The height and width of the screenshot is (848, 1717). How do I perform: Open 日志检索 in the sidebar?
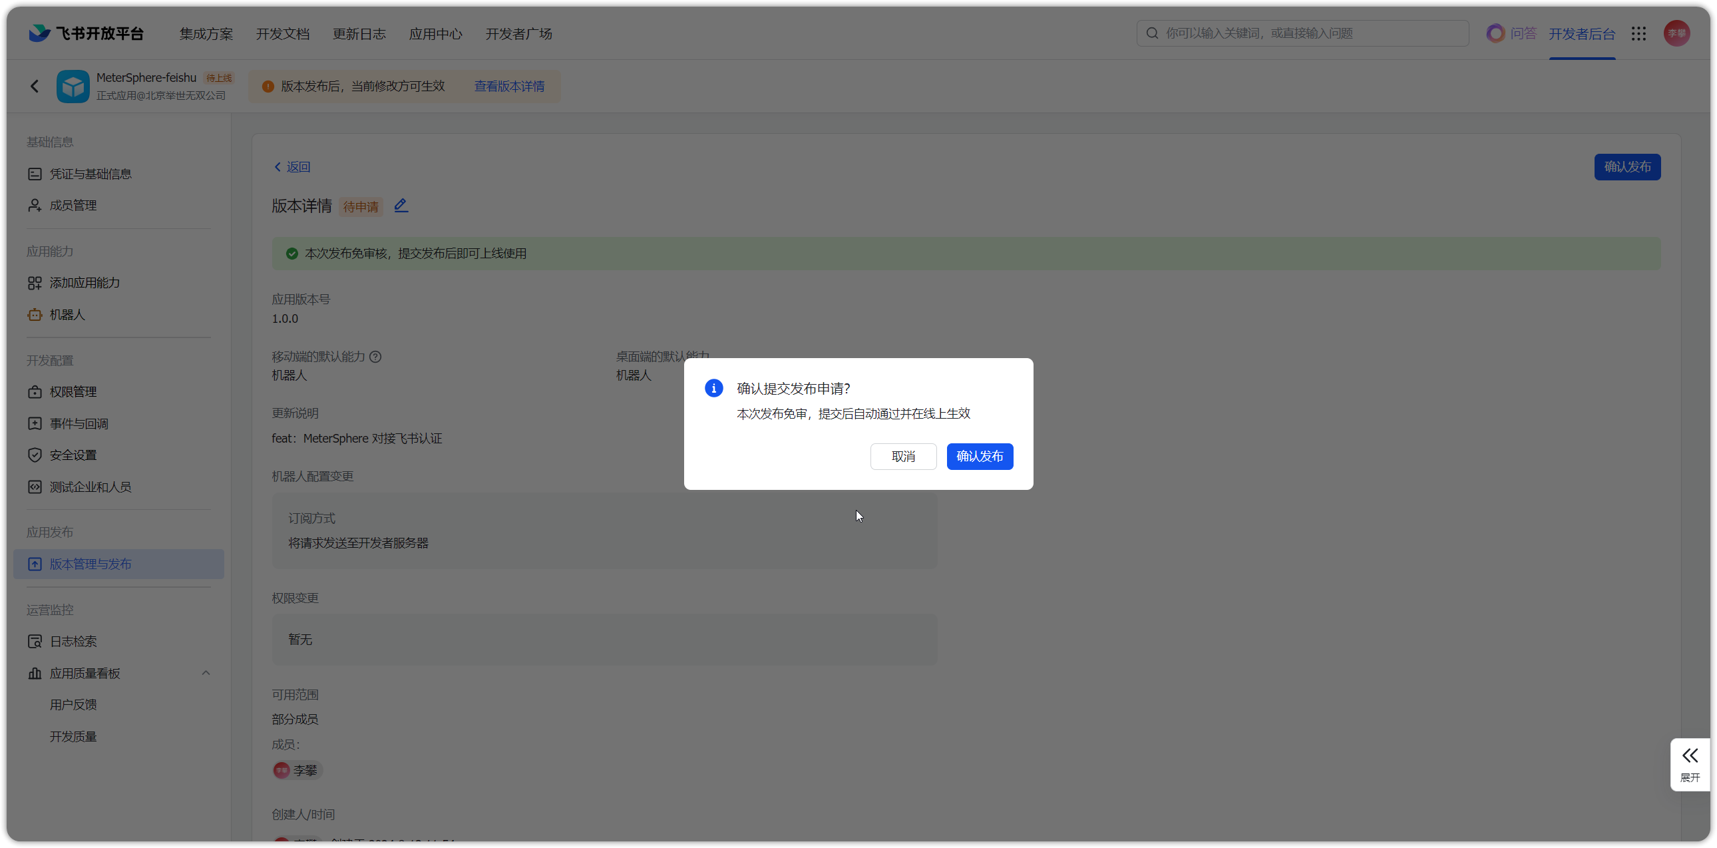[118, 642]
